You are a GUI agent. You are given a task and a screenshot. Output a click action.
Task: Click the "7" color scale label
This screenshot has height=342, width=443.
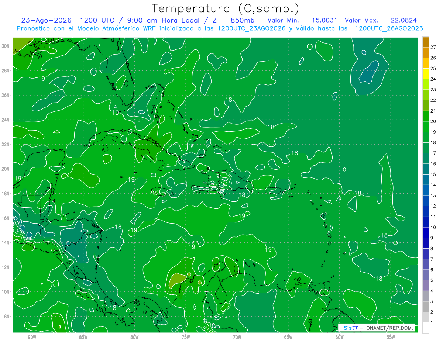(x=432, y=259)
